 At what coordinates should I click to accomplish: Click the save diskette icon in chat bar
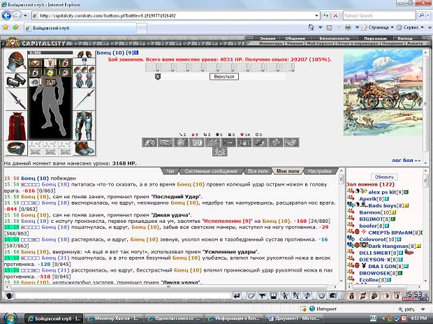pos(273,296)
